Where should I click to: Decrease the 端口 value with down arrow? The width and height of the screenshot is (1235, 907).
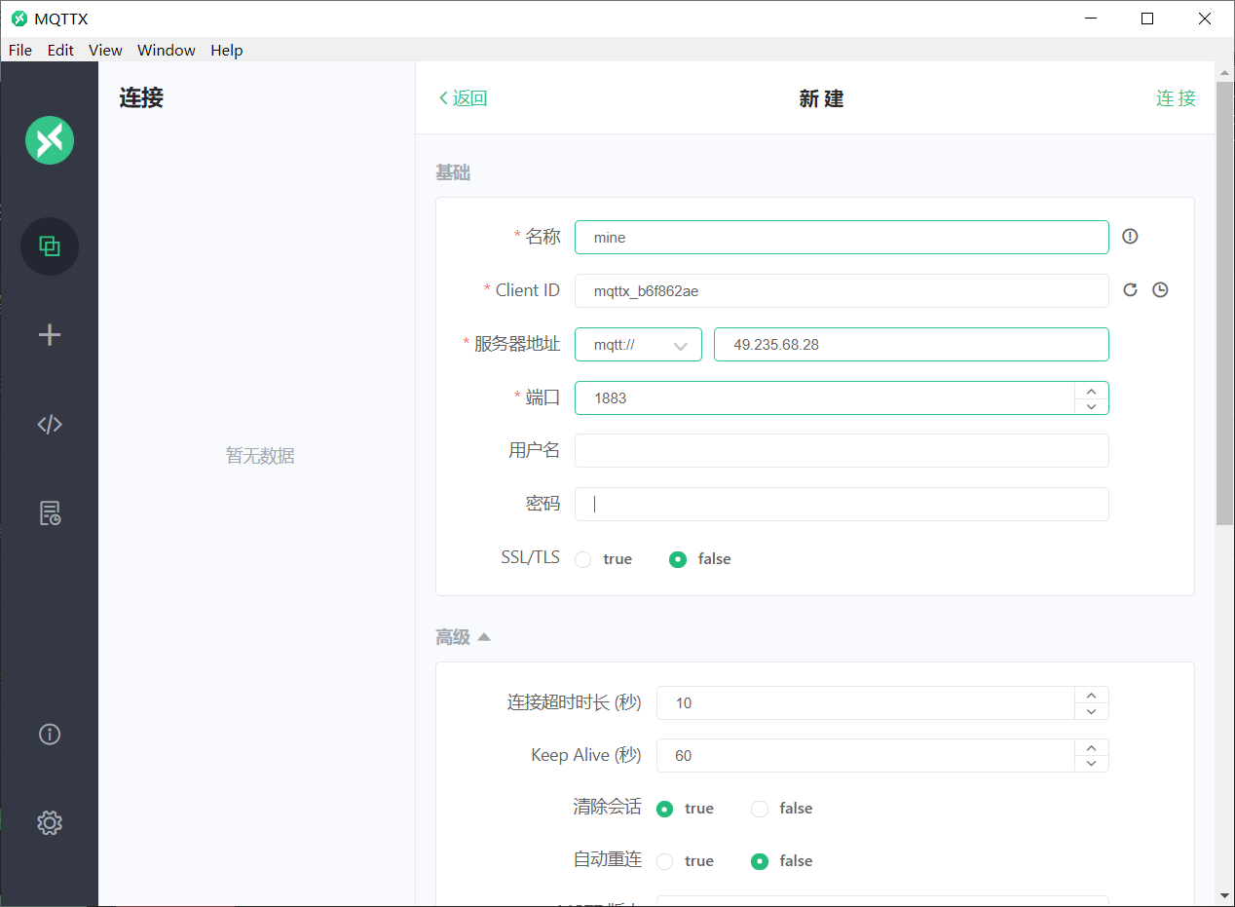pyautogui.click(x=1092, y=406)
